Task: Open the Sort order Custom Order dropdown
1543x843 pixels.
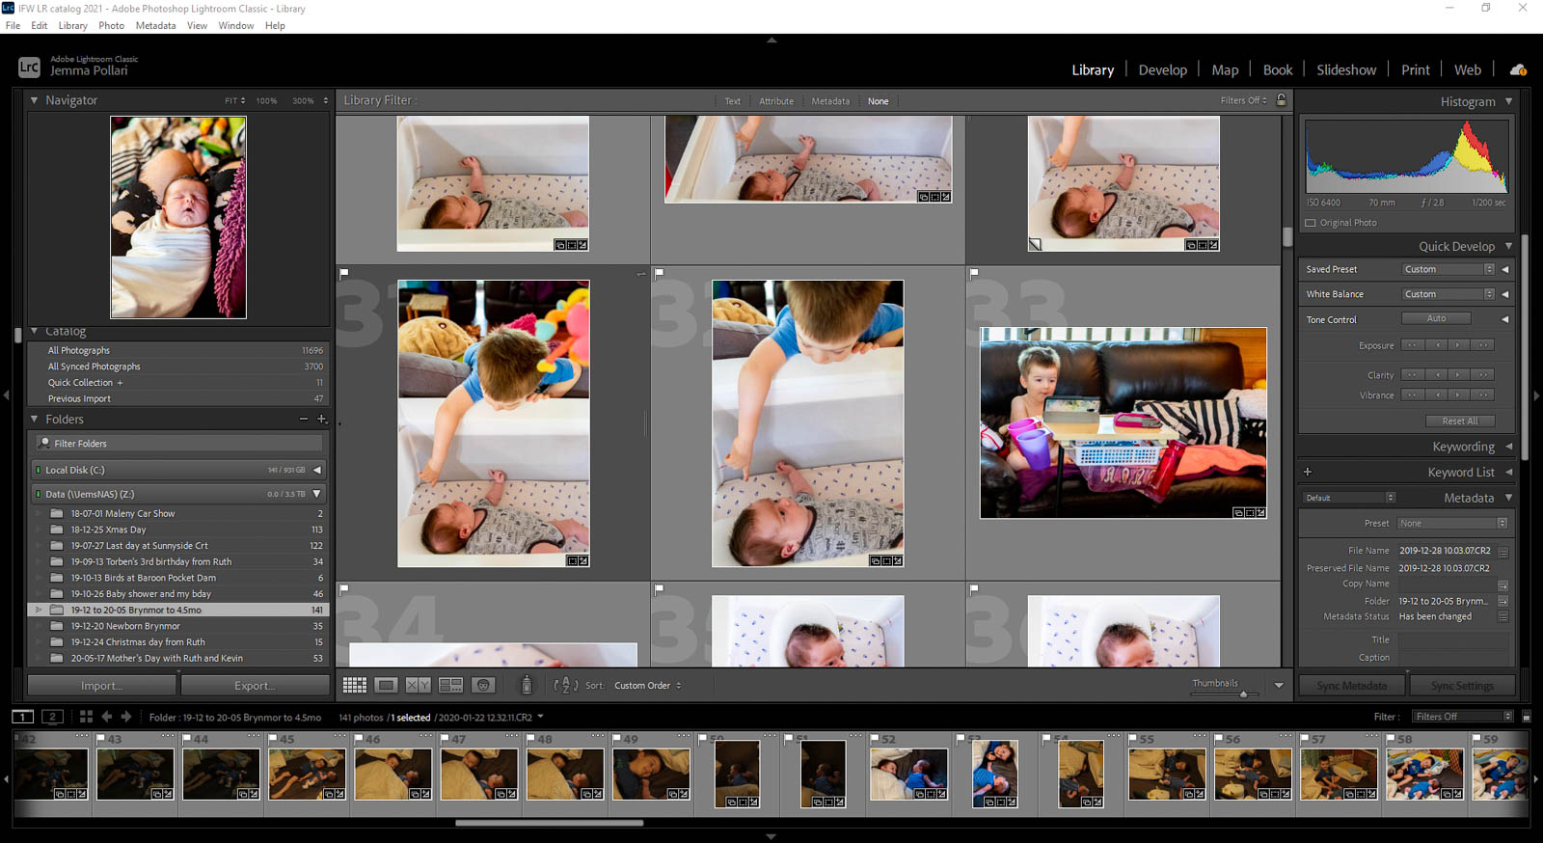Action: click(647, 686)
